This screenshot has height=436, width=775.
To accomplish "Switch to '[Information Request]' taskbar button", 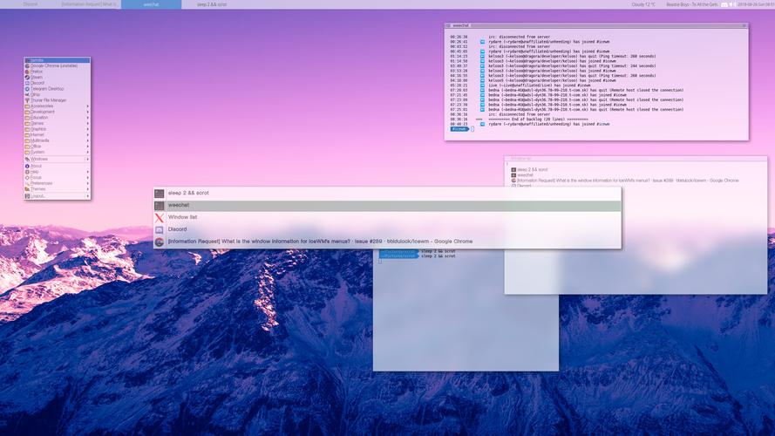I will tap(91, 4).
